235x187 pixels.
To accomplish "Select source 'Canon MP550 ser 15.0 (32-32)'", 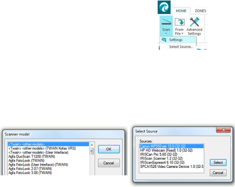I will click(x=172, y=146).
